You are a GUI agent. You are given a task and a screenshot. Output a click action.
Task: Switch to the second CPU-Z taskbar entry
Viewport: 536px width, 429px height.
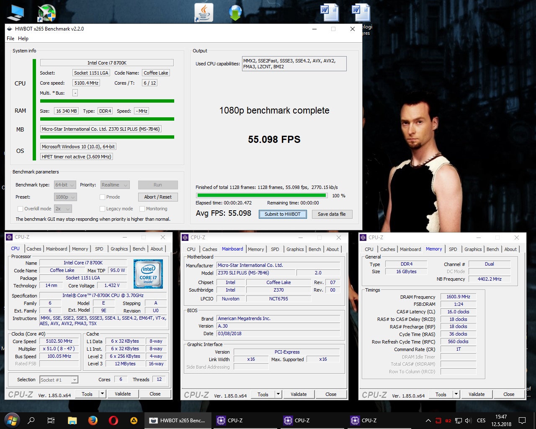point(312,420)
